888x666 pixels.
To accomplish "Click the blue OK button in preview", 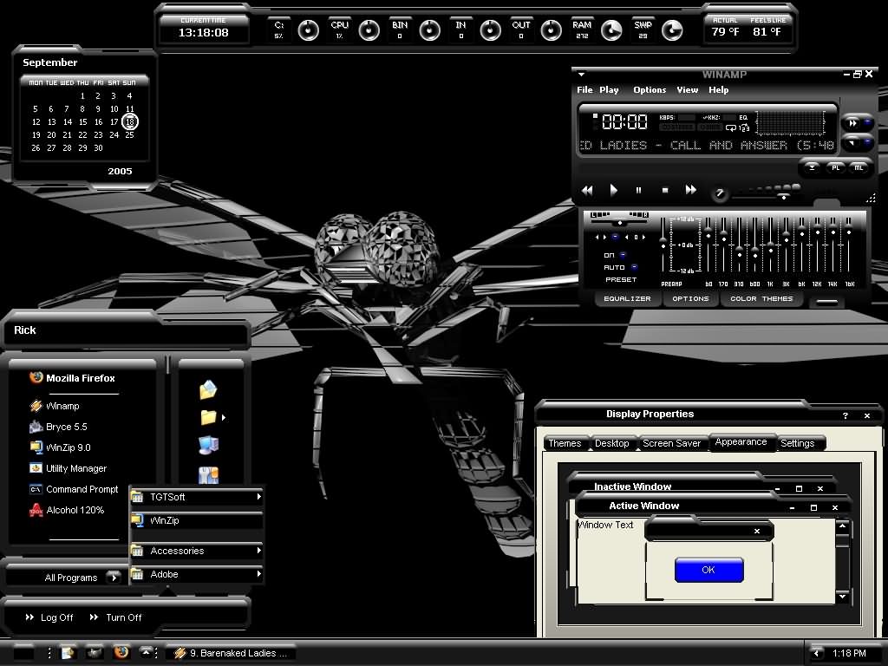I will tap(708, 570).
